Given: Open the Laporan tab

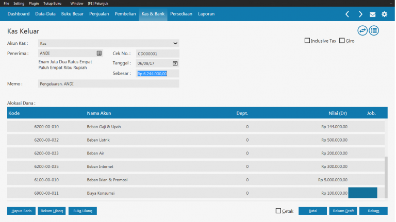Looking at the screenshot, I should pyautogui.click(x=206, y=14).
